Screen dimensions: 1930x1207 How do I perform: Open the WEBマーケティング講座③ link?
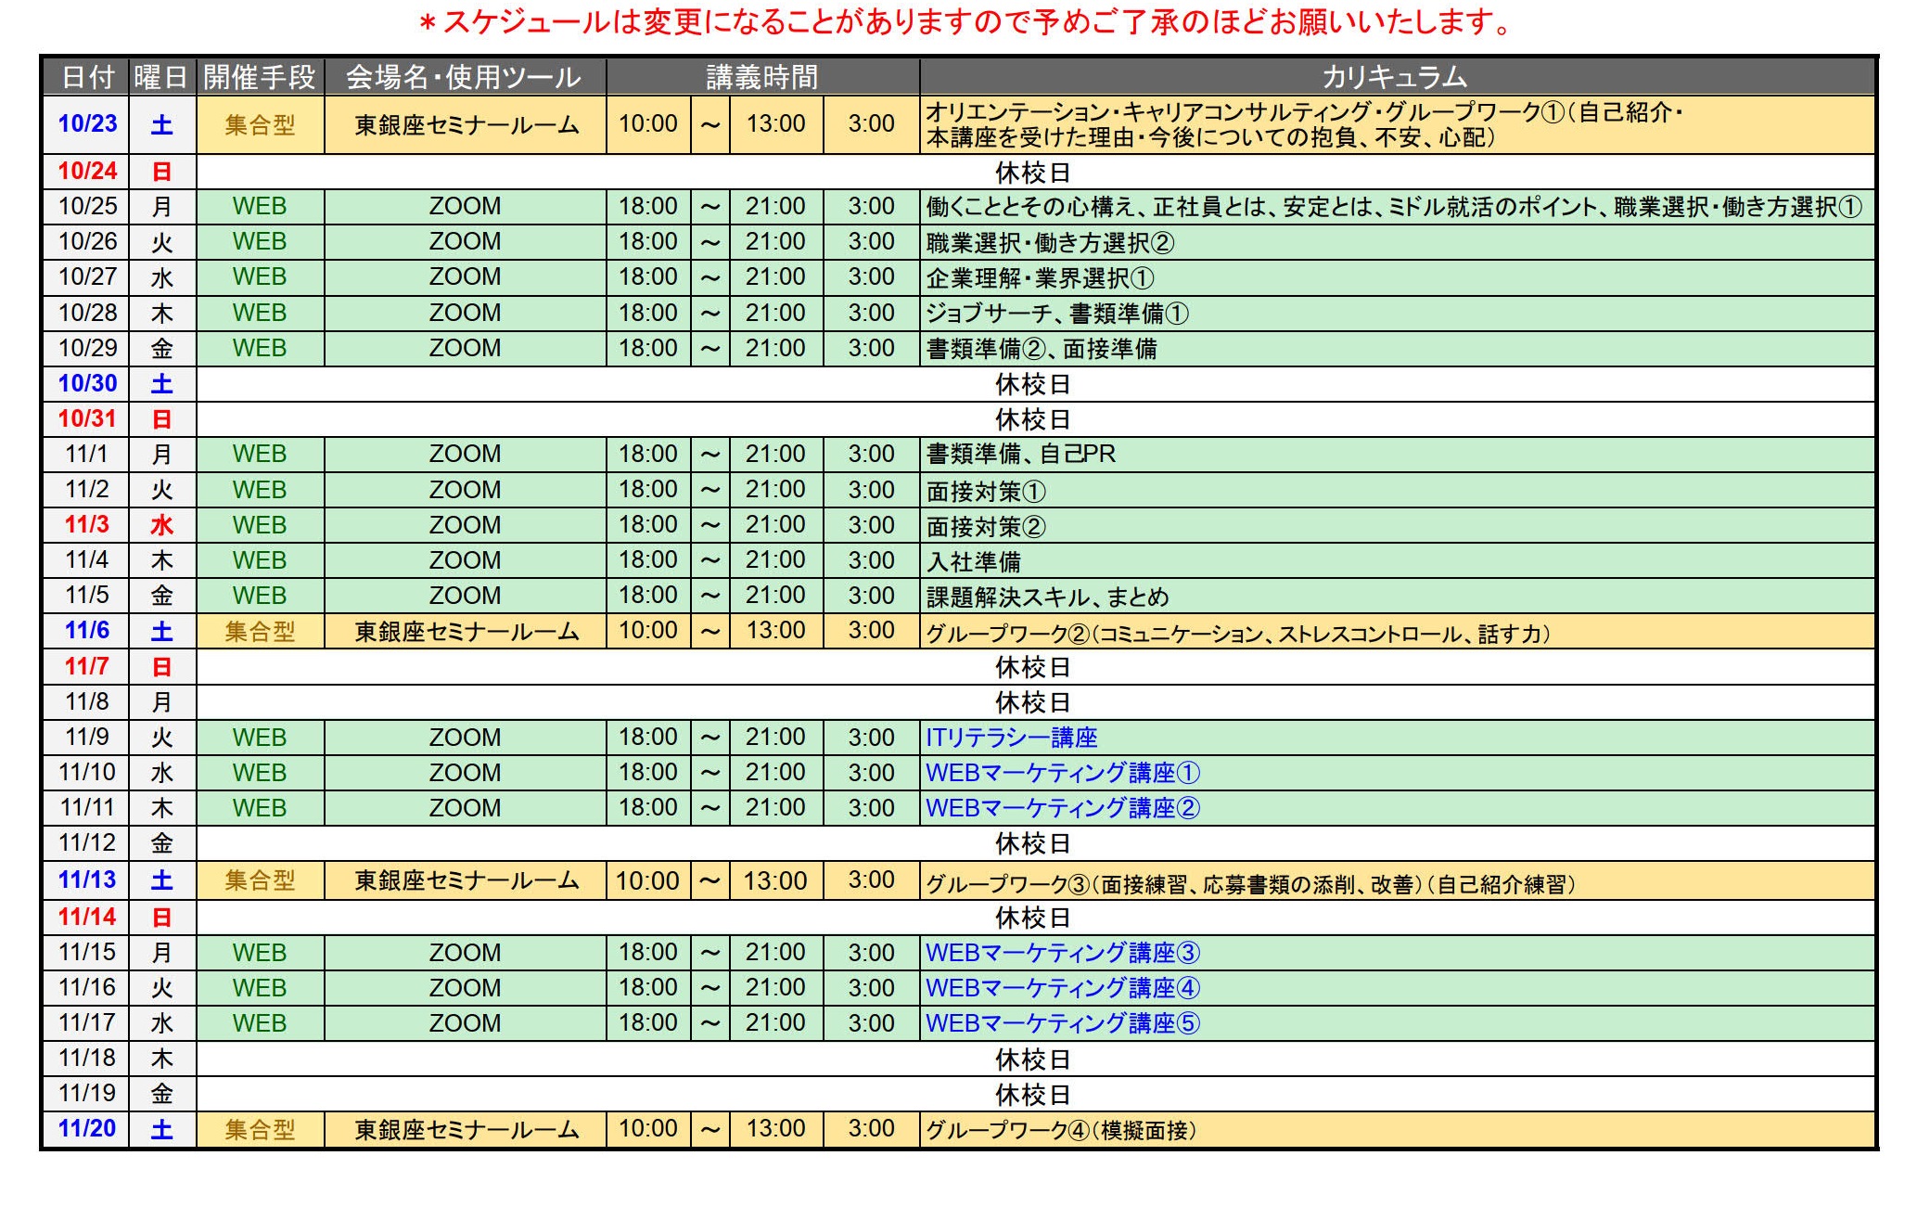click(1063, 953)
